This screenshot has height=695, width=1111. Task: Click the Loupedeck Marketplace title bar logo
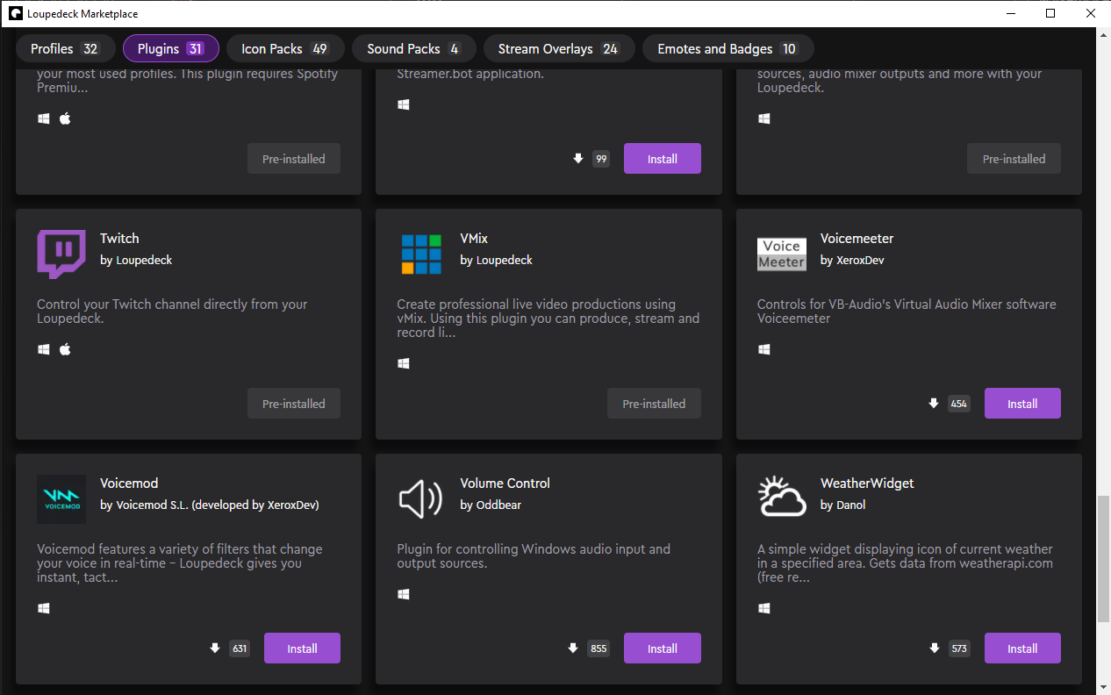coord(16,13)
